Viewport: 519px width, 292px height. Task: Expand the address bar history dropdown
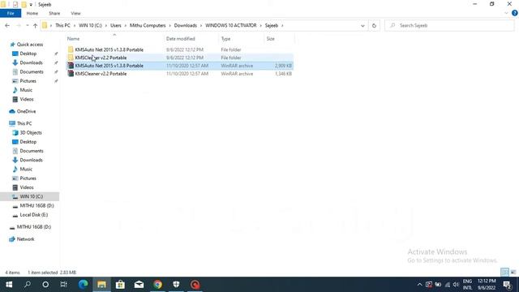click(362, 25)
